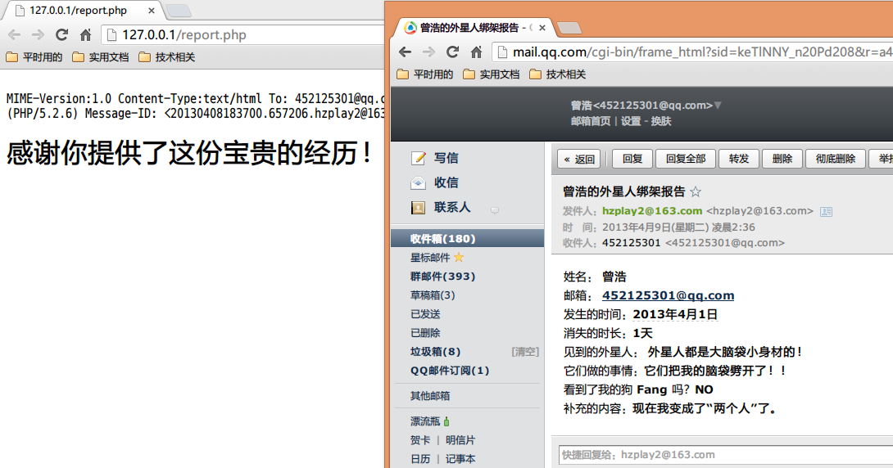
Task: Click back arrow in report.php window
Action: pyautogui.click(x=14, y=35)
